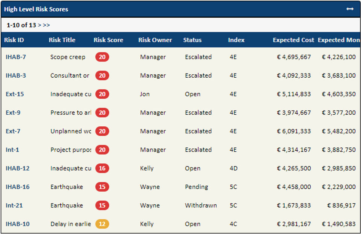This screenshot has width=361, height=234.
Task: Click the expand-width arrow icon in header
Action: 350,9
